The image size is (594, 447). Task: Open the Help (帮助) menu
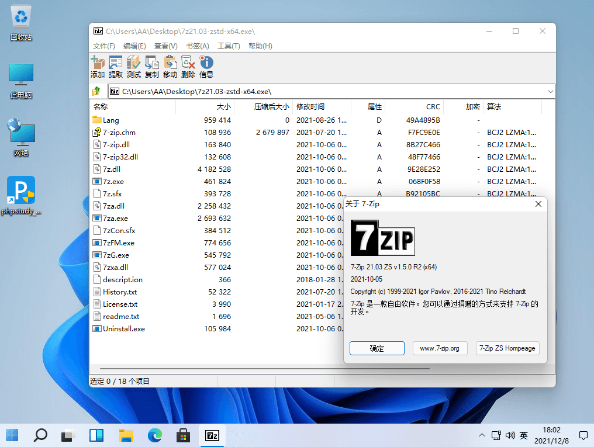pos(260,46)
